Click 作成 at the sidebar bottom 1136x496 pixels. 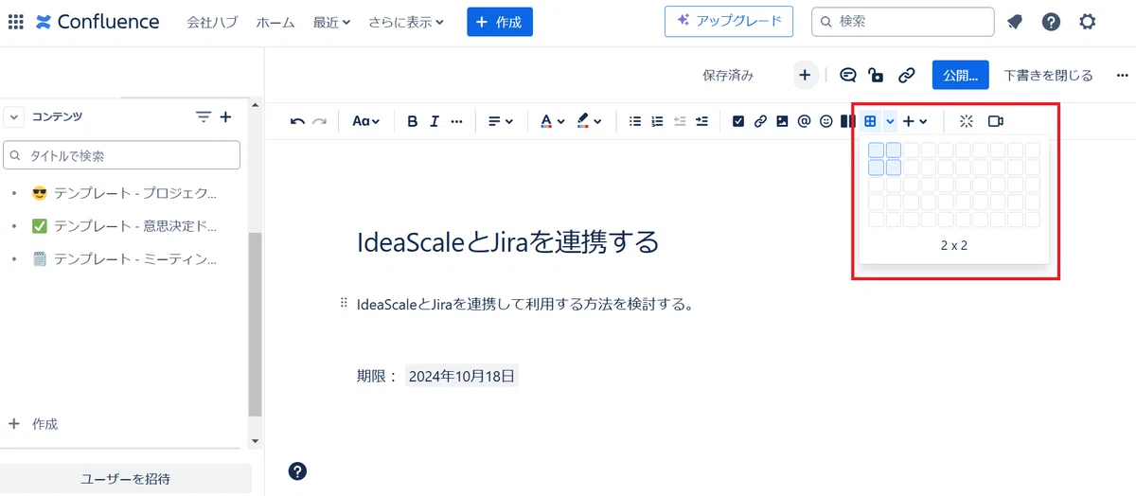33,424
